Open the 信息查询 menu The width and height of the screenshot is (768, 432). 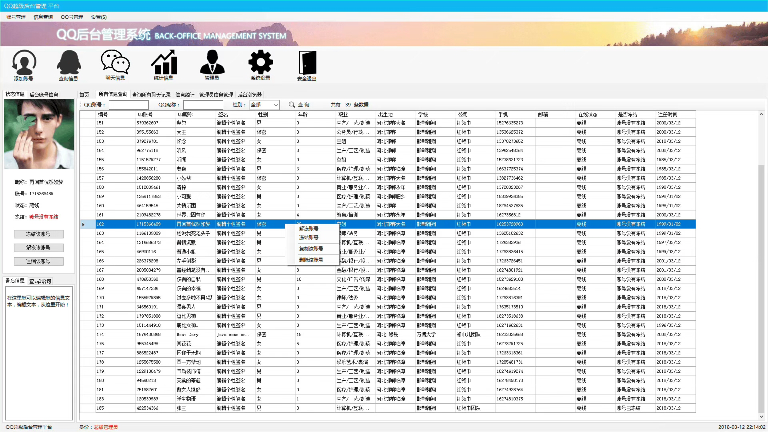pyautogui.click(x=43, y=17)
